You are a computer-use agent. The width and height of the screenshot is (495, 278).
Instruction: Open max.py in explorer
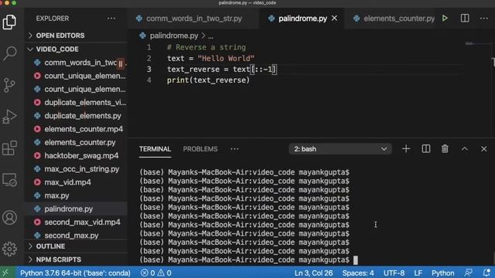(76, 195)
